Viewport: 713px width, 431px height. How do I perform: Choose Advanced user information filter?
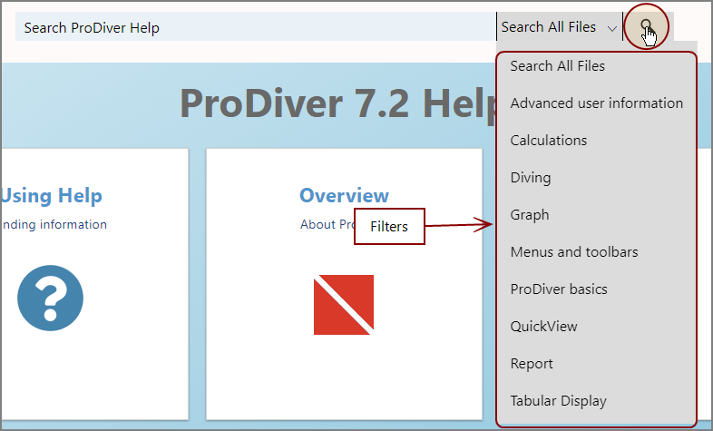(596, 103)
